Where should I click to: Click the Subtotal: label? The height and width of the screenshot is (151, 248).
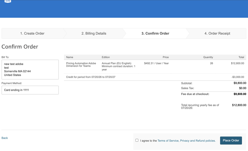pyautogui.click(x=187, y=83)
